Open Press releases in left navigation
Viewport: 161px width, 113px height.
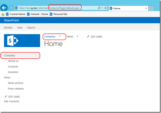coord(16,89)
